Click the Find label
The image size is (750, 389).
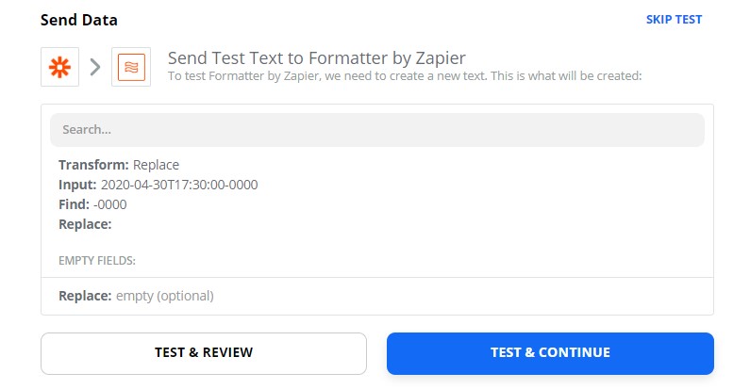(x=74, y=204)
